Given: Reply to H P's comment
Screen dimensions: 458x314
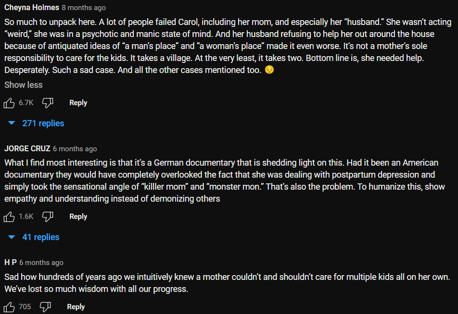Looking at the screenshot, I should coord(76,307).
